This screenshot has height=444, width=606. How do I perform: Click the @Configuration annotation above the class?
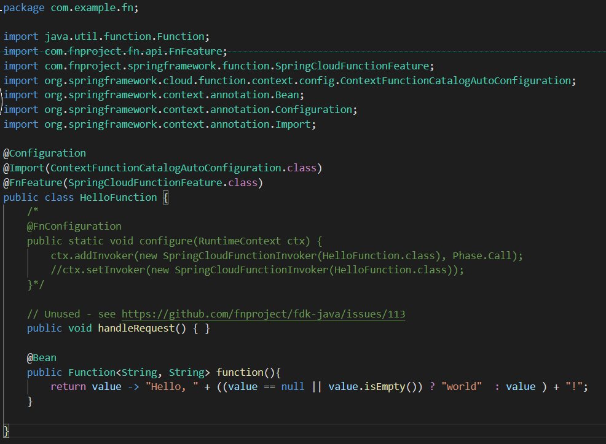tap(45, 154)
